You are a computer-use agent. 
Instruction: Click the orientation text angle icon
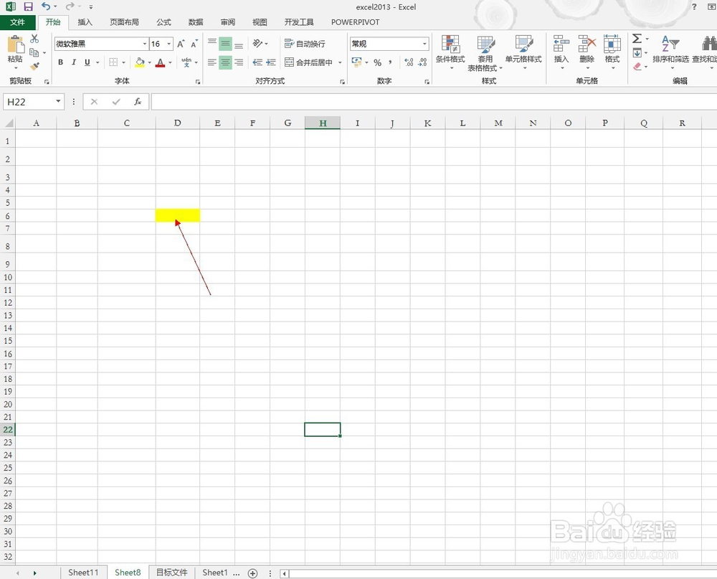click(258, 44)
